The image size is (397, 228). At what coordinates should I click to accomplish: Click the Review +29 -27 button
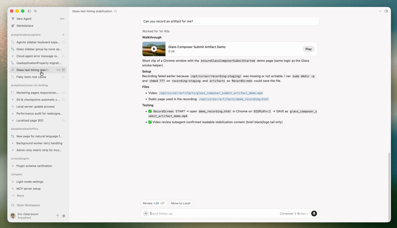click(x=154, y=203)
